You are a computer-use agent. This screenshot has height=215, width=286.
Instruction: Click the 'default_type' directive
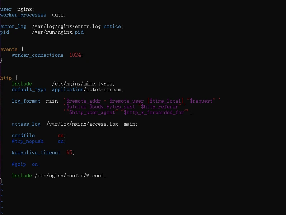[x=29, y=90]
